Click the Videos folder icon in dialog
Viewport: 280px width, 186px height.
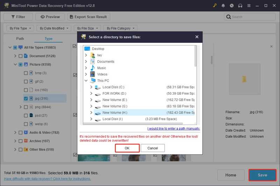pos(92,74)
